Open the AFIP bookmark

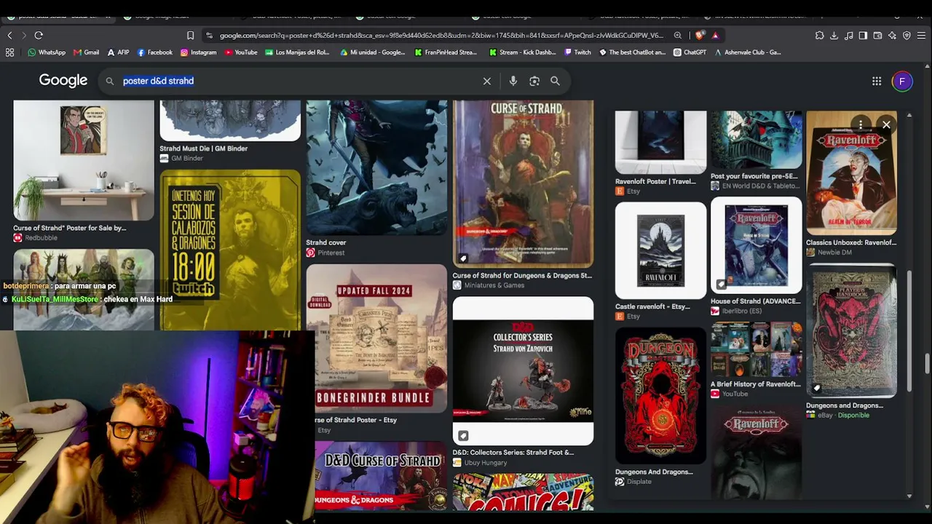tap(118, 52)
